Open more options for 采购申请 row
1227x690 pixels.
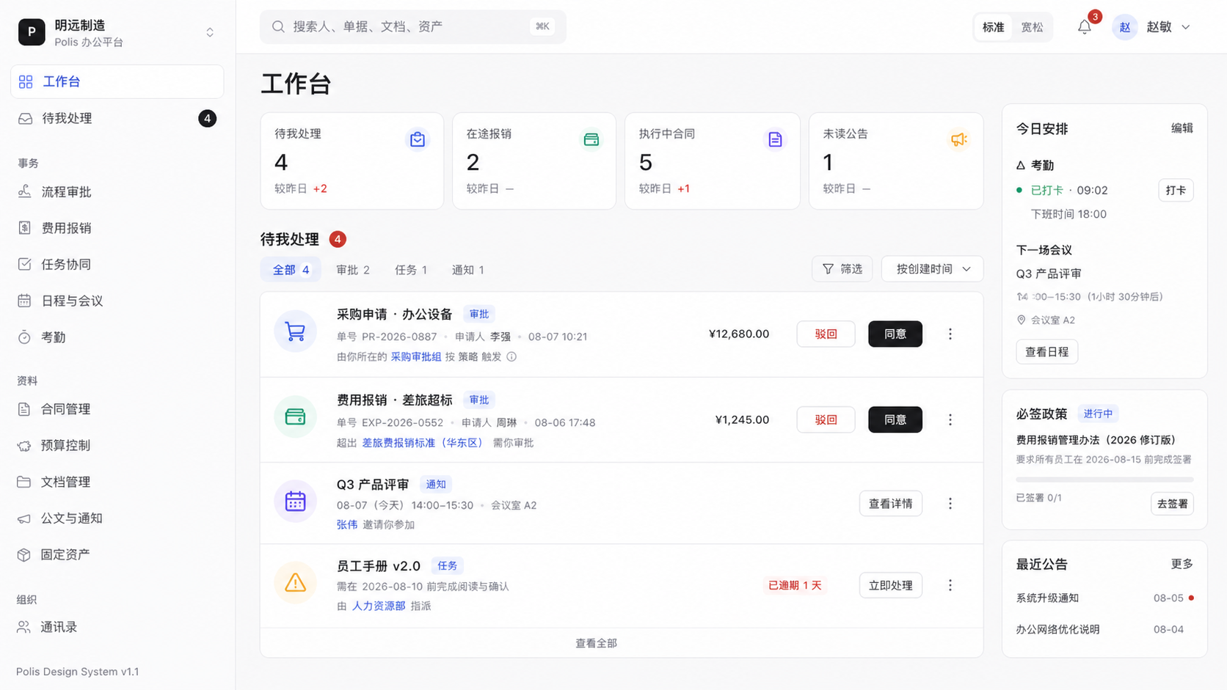(x=950, y=334)
